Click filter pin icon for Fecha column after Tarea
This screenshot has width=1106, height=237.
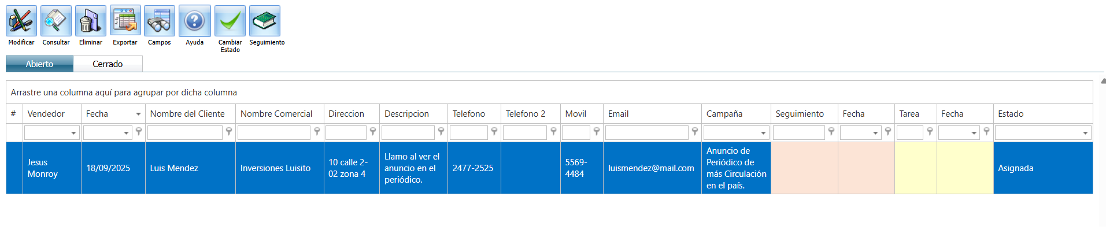(987, 132)
